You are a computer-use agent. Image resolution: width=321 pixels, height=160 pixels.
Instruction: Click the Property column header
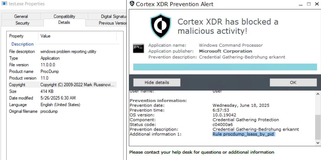pyautogui.click(x=16, y=36)
